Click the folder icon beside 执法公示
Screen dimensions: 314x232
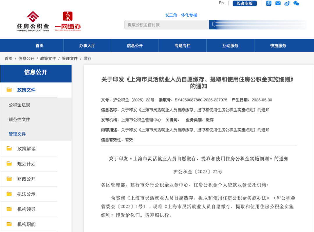pyautogui.click(x=9, y=194)
